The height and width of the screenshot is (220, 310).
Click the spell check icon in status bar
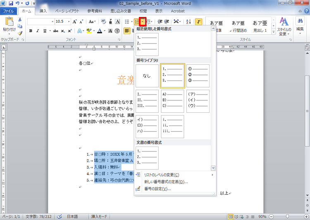(x=59, y=217)
